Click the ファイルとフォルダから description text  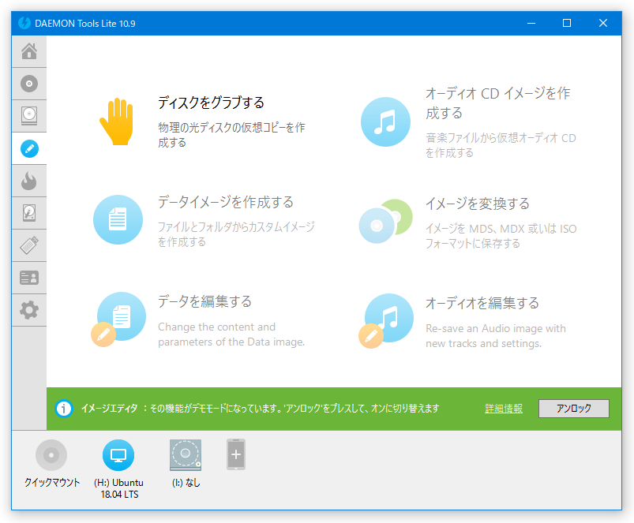(x=236, y=234)
